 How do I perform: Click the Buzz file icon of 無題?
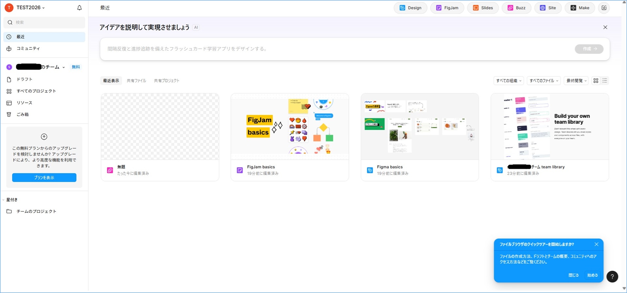(x=110, y=170)
